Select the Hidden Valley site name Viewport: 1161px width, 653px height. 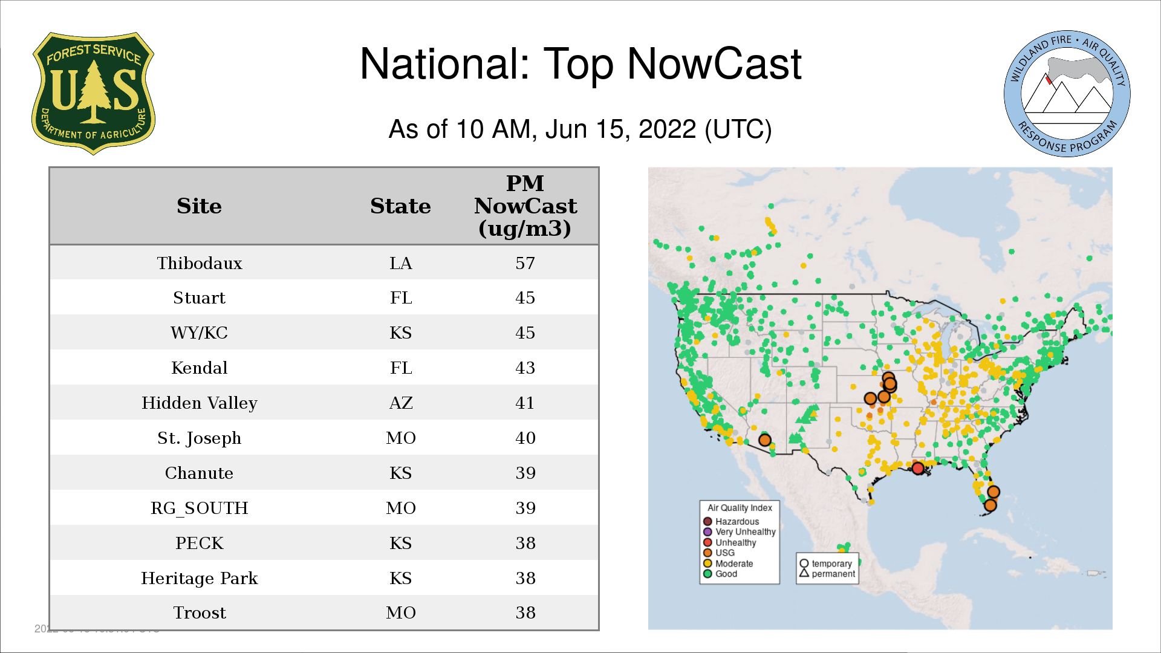200,403
